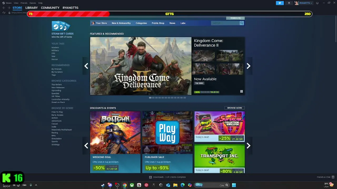Open the Kingdom Come Deliverance II banner

click(141, 66)
